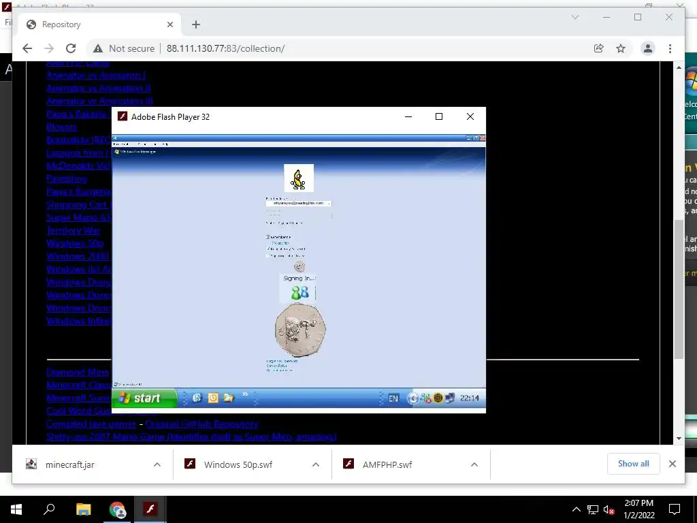Screen dimensions: 697x523
Task: Close the Repository tab
Action: click(169, 25)
